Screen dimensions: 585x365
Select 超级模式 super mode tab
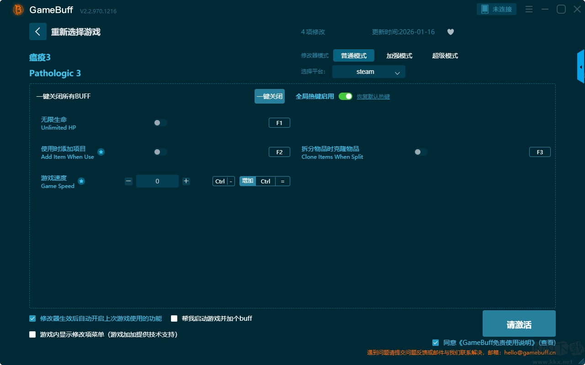pyautogui.click(x=445, y=56)
